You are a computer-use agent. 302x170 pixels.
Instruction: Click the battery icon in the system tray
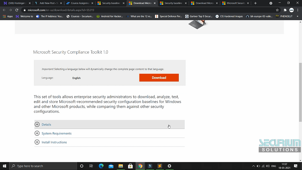[258, 166]
